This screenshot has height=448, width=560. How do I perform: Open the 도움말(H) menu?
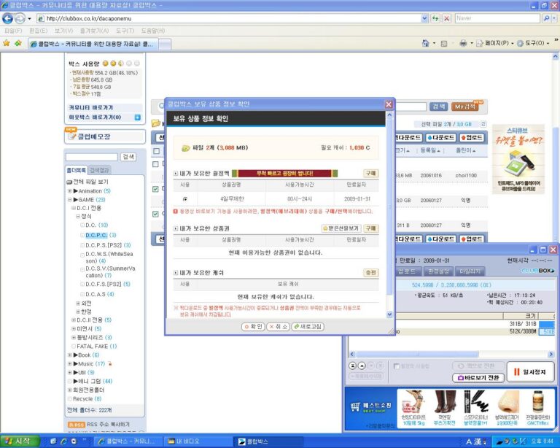[x=153, y=31]
